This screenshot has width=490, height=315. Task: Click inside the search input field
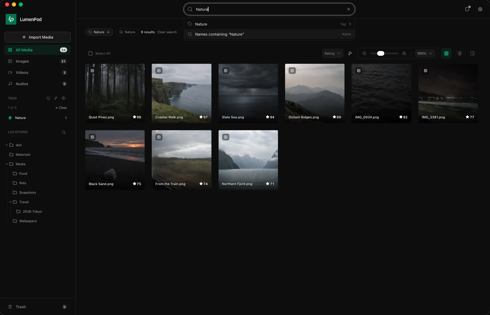pos(269,9)
